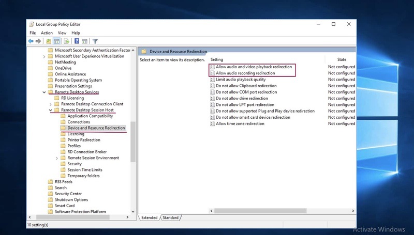The image size is (414, 235).
Task: Select Session Time Limits tree folder
Action: tap(85, 170)
